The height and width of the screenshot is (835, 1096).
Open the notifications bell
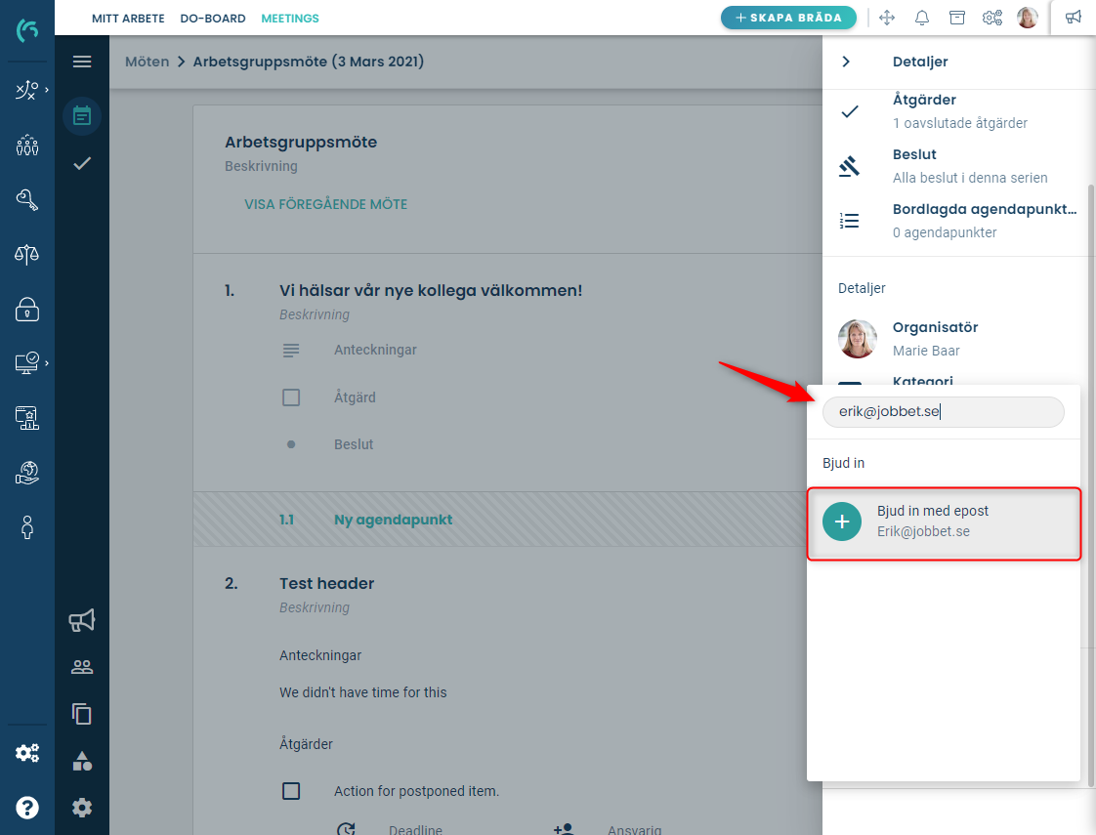[x=922, y=19]
